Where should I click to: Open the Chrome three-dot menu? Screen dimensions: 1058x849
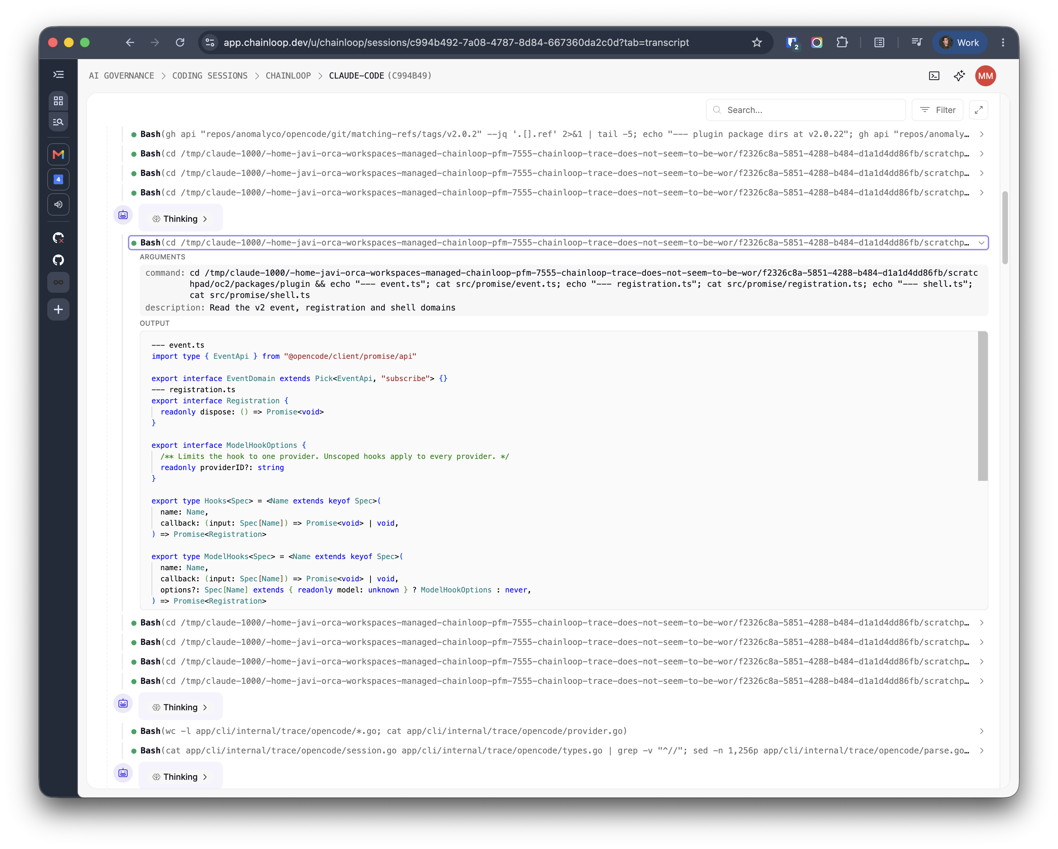1002,43
